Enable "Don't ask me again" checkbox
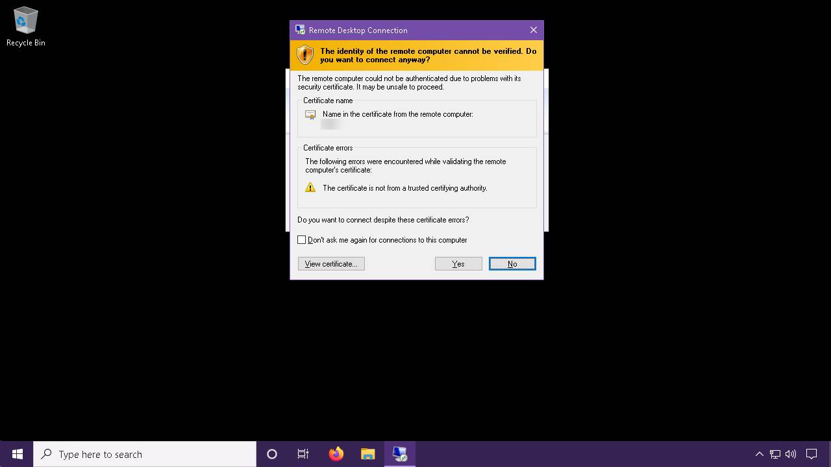831x467 pixels. tap(302, 240)
